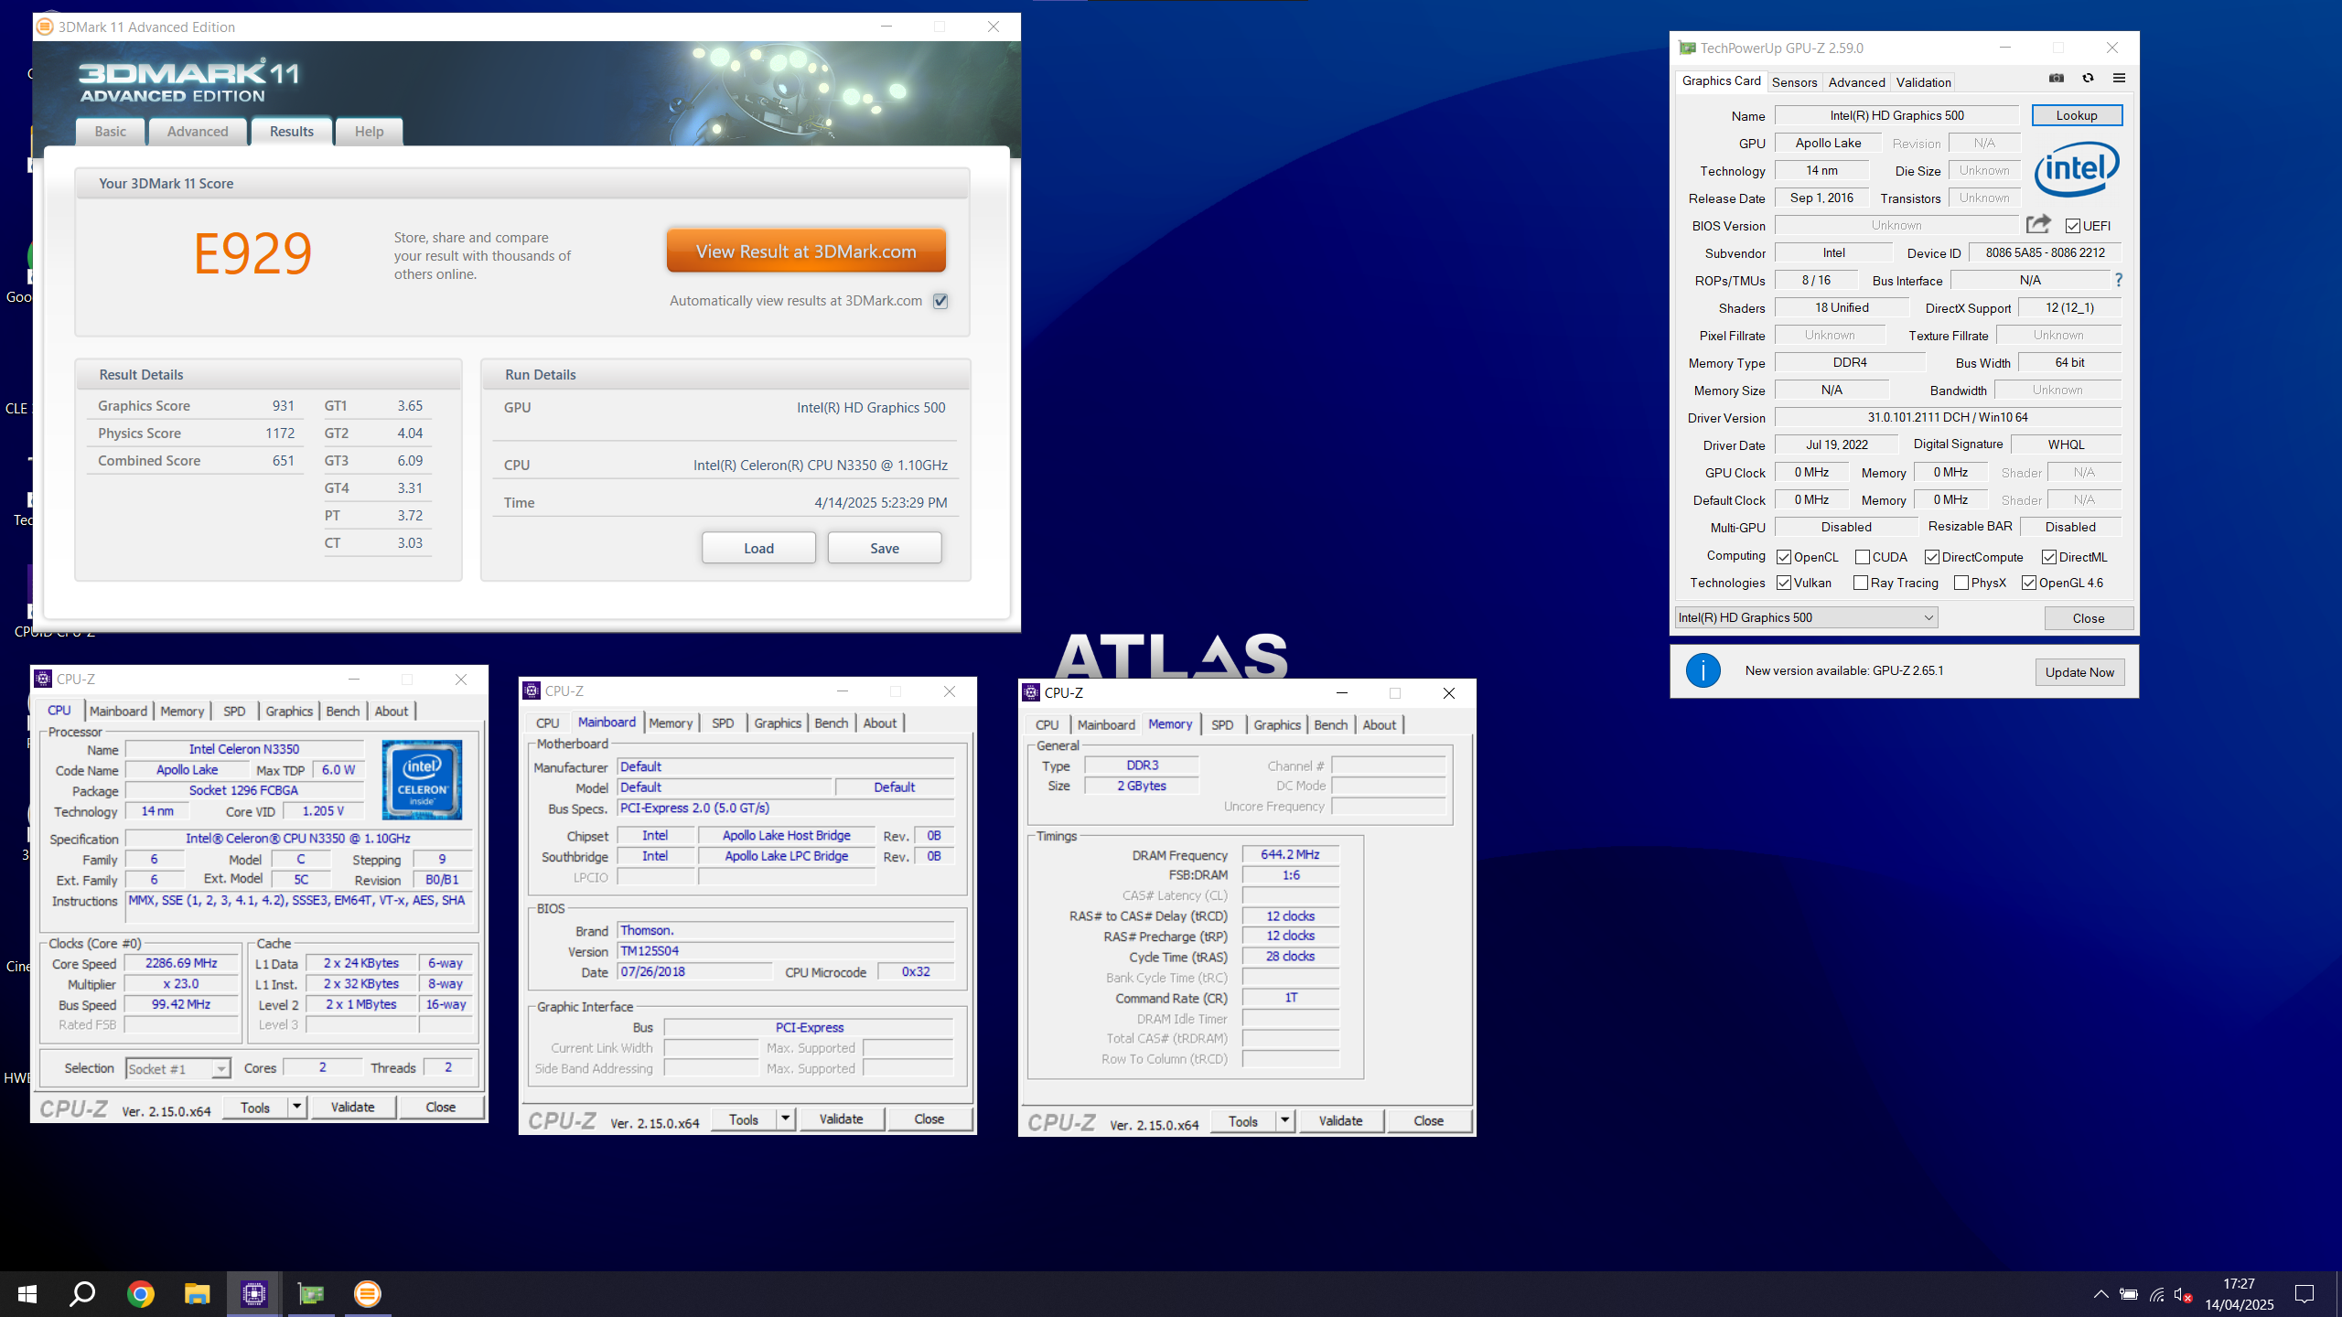
Task: Switch to CPU-Z via taskbar icon
Action: coord(253,1294)
